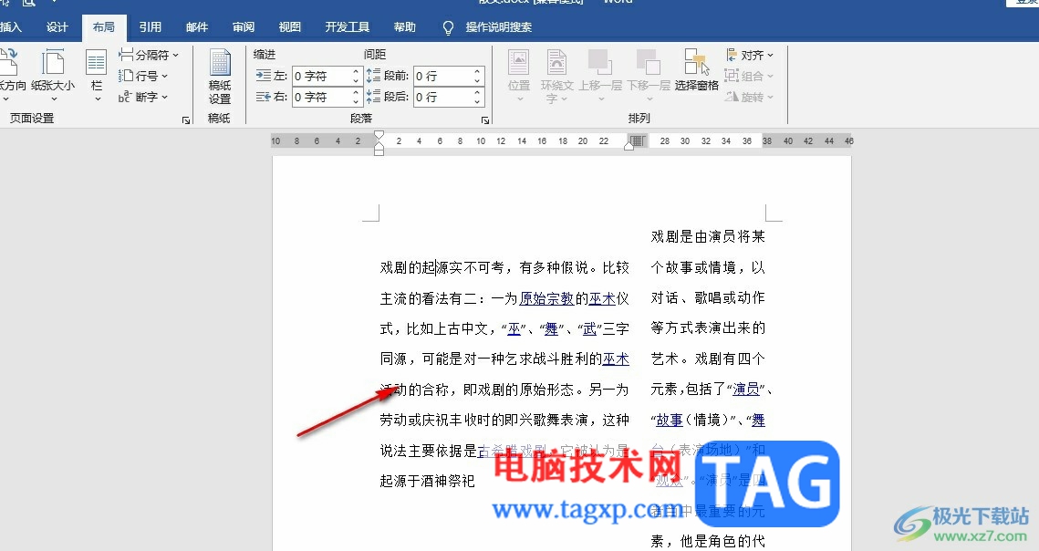This screenshot has width=1039, height=551.
Task: Click text 戏剧是由演员将某 in right column
Action: pyautogui.click(x=708, y=236)
